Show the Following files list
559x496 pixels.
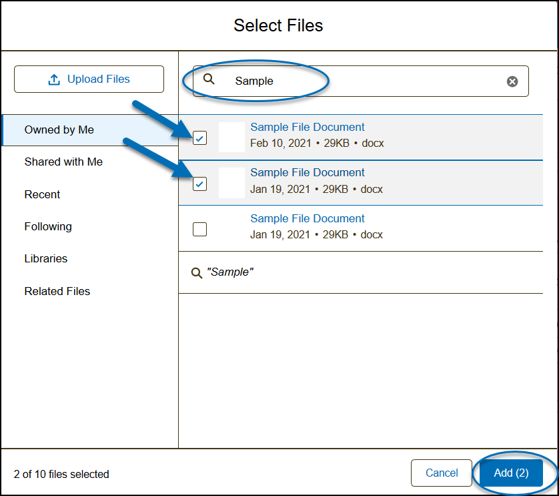coord(48,227)
